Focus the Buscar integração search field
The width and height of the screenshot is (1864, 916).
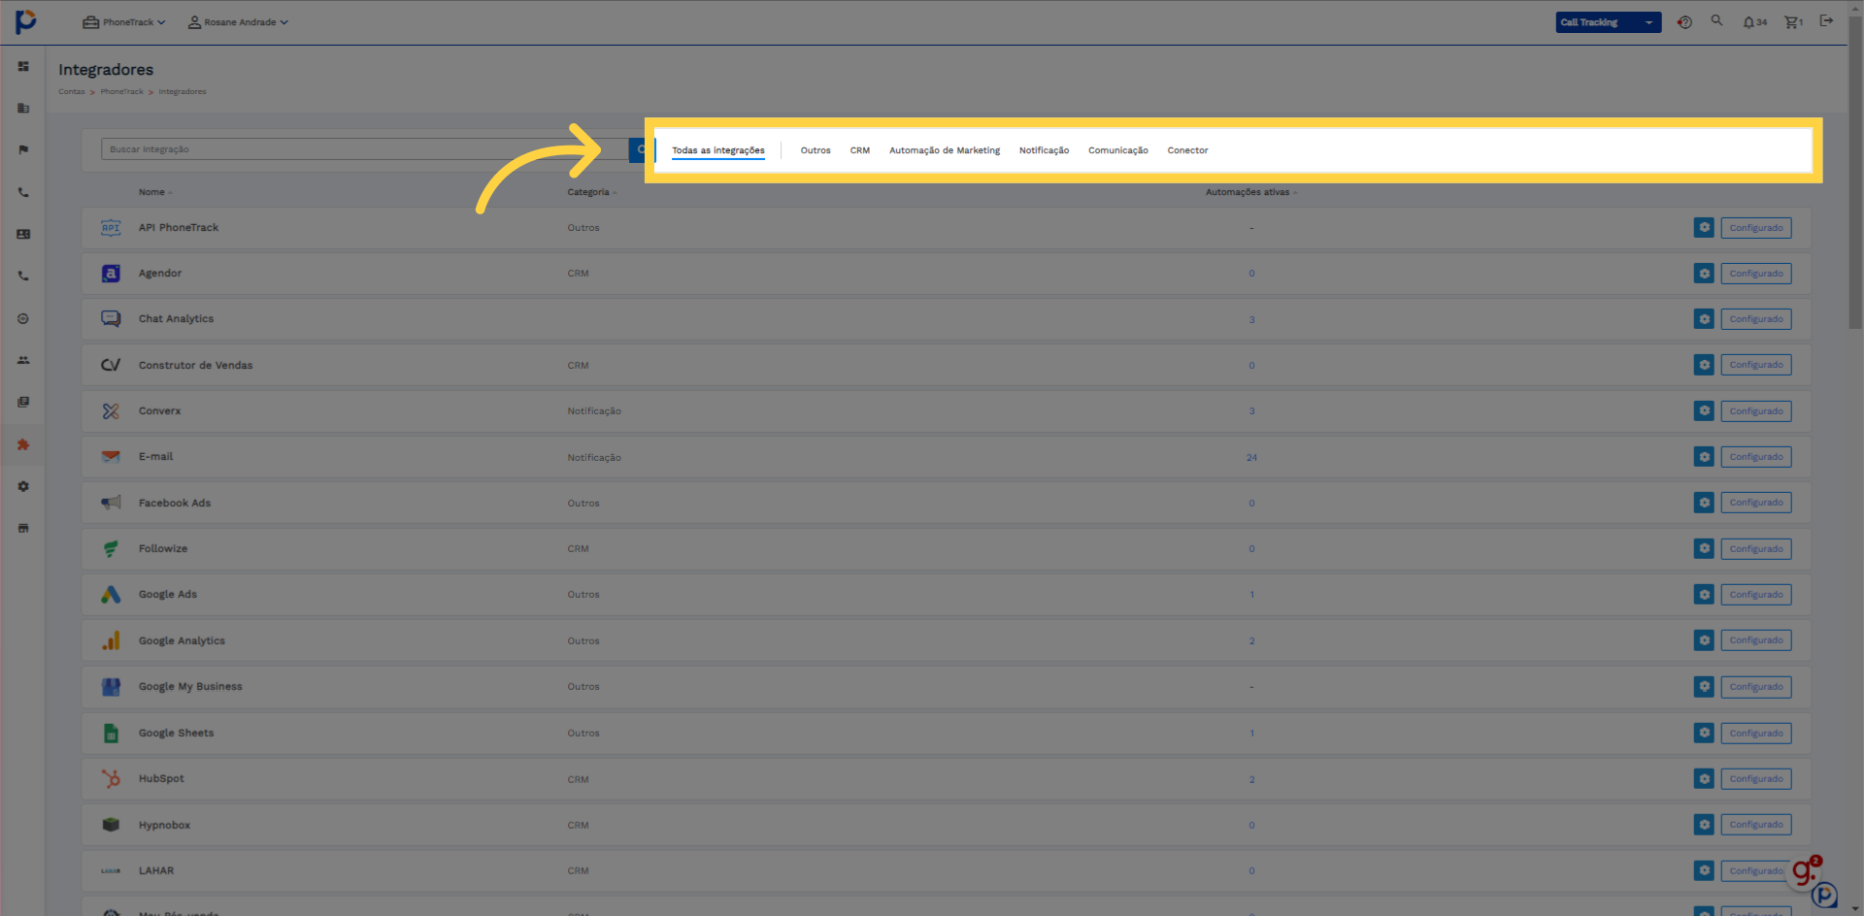pos(364,149)
